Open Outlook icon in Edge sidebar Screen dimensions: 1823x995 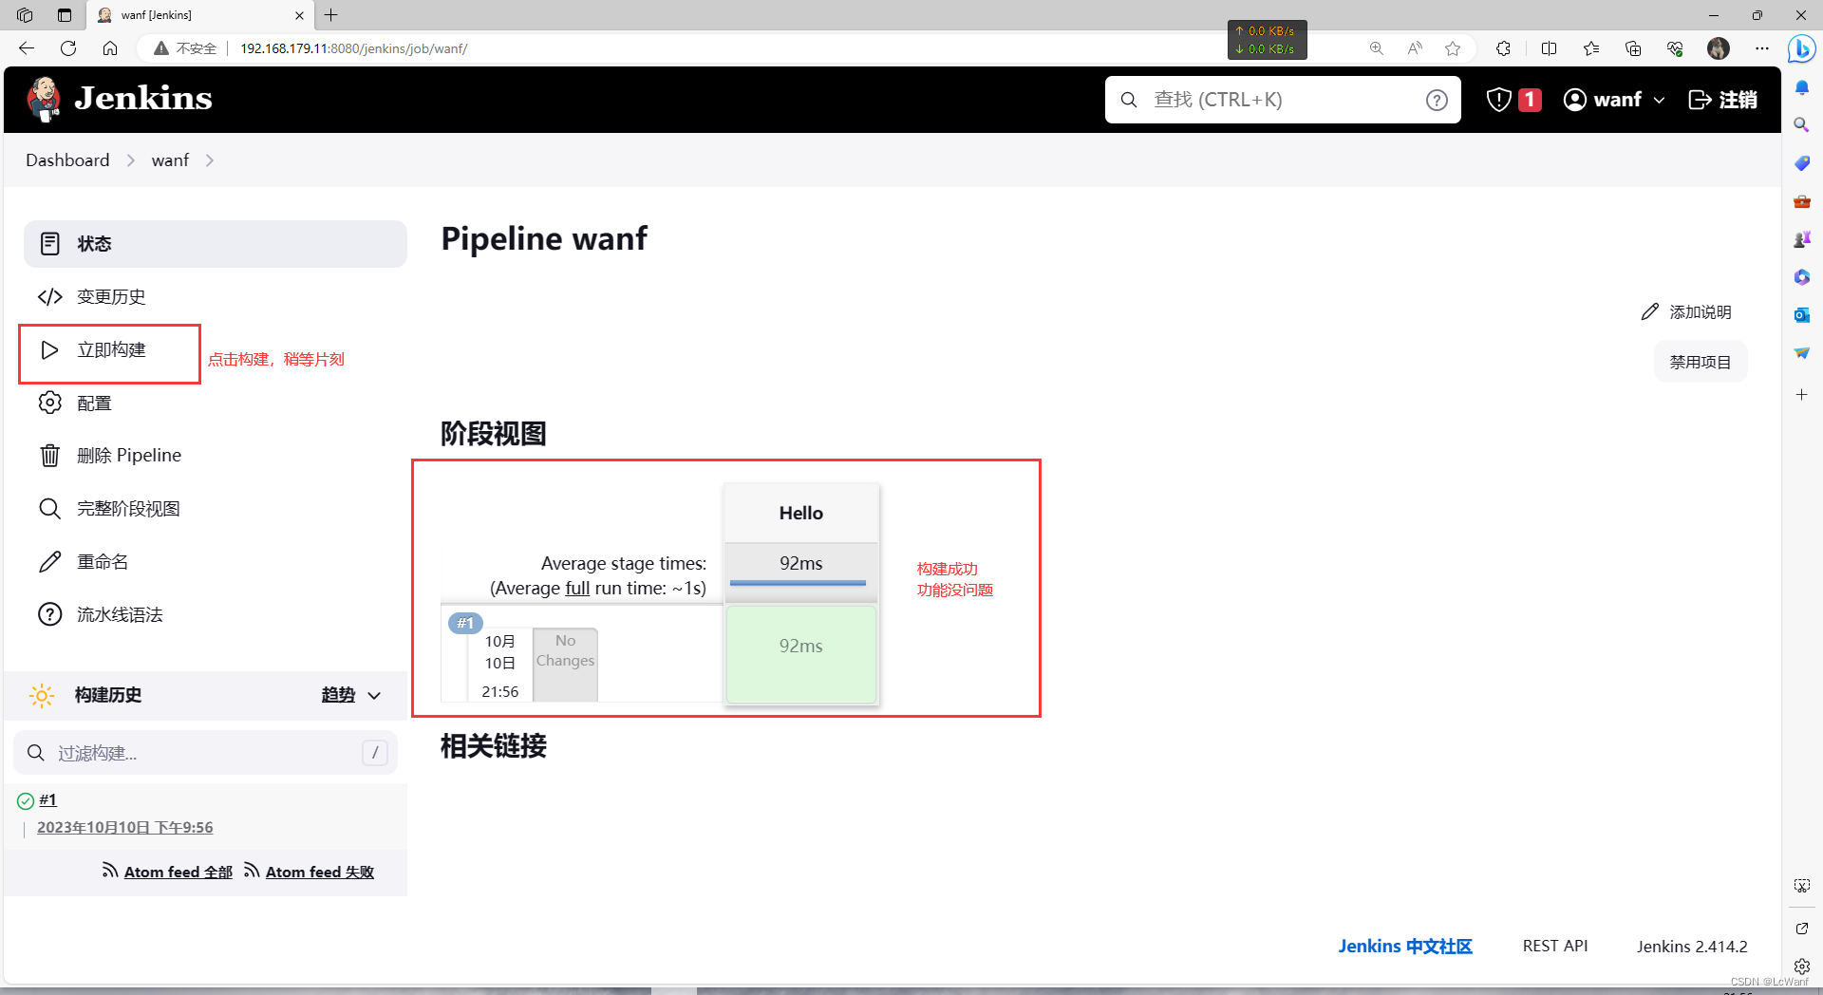1801,315
